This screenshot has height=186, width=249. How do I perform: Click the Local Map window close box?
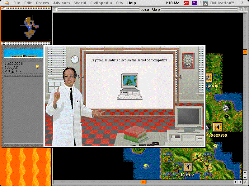click(55, 10)
